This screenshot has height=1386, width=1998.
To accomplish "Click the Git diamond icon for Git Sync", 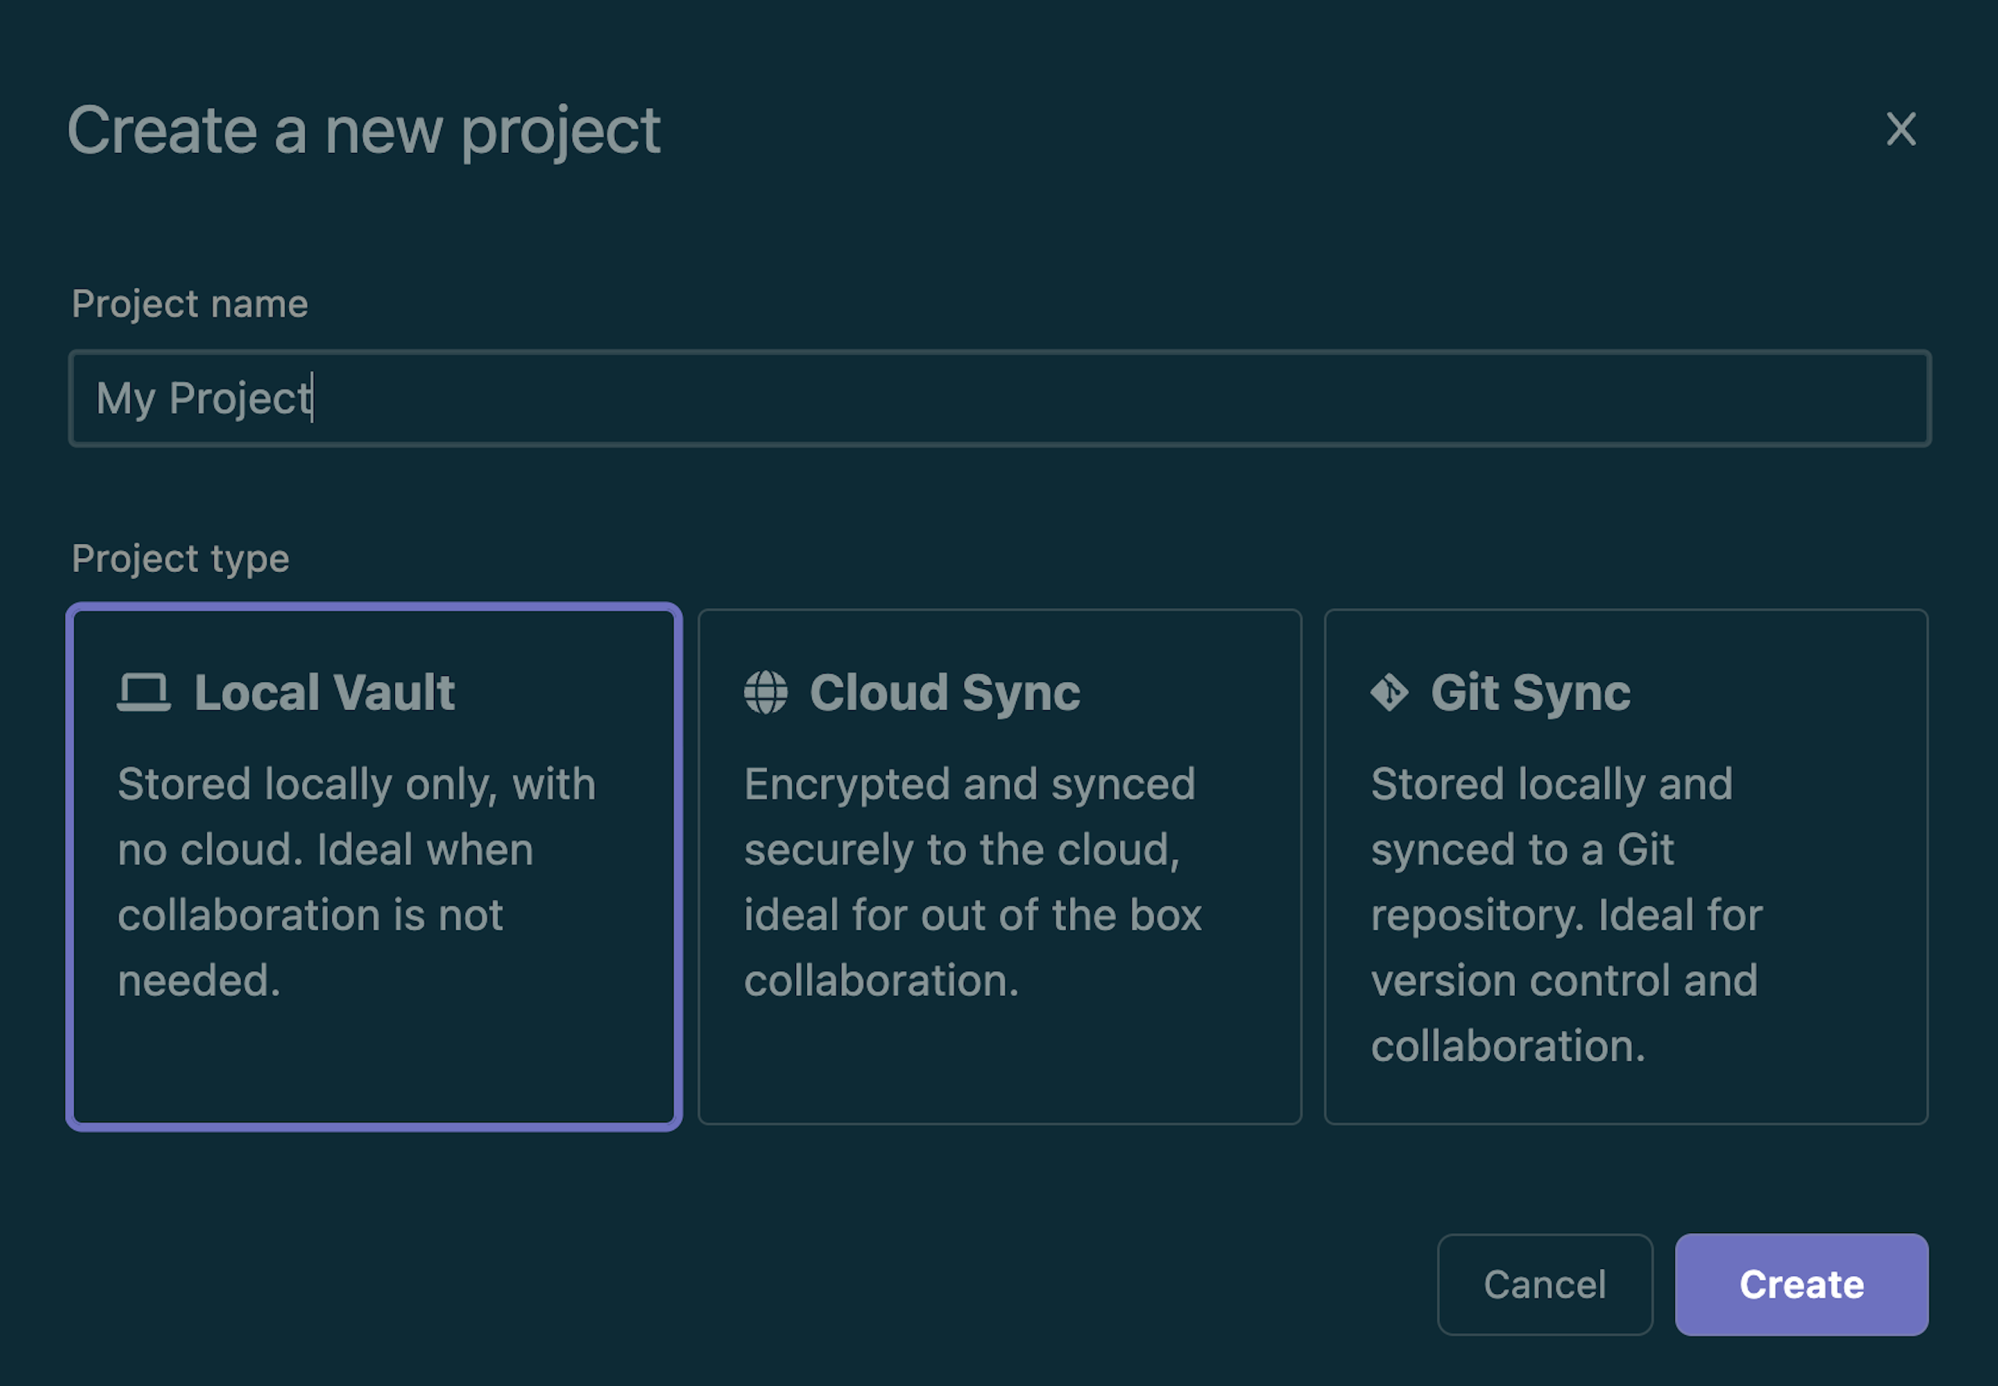I will 1388,693.
